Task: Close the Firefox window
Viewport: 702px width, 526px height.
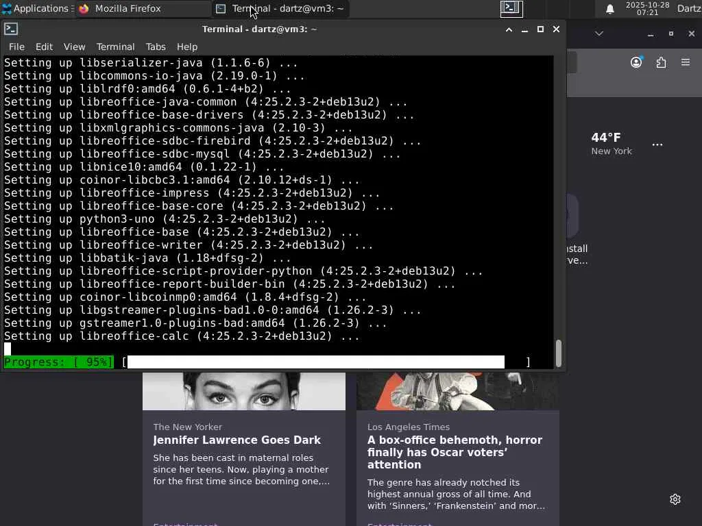Action: click(691, 34)
